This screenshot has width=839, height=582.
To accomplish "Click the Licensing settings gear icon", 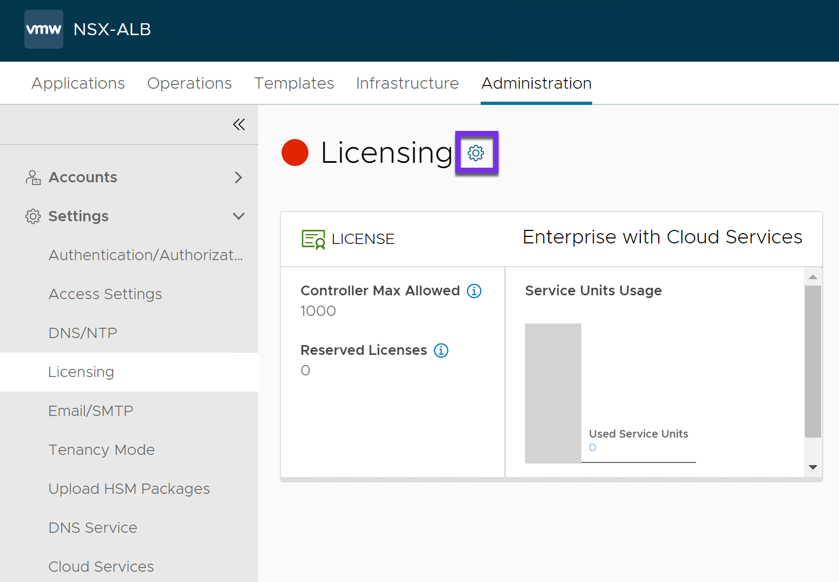I will pyautogui.click(x=476, y=153).
